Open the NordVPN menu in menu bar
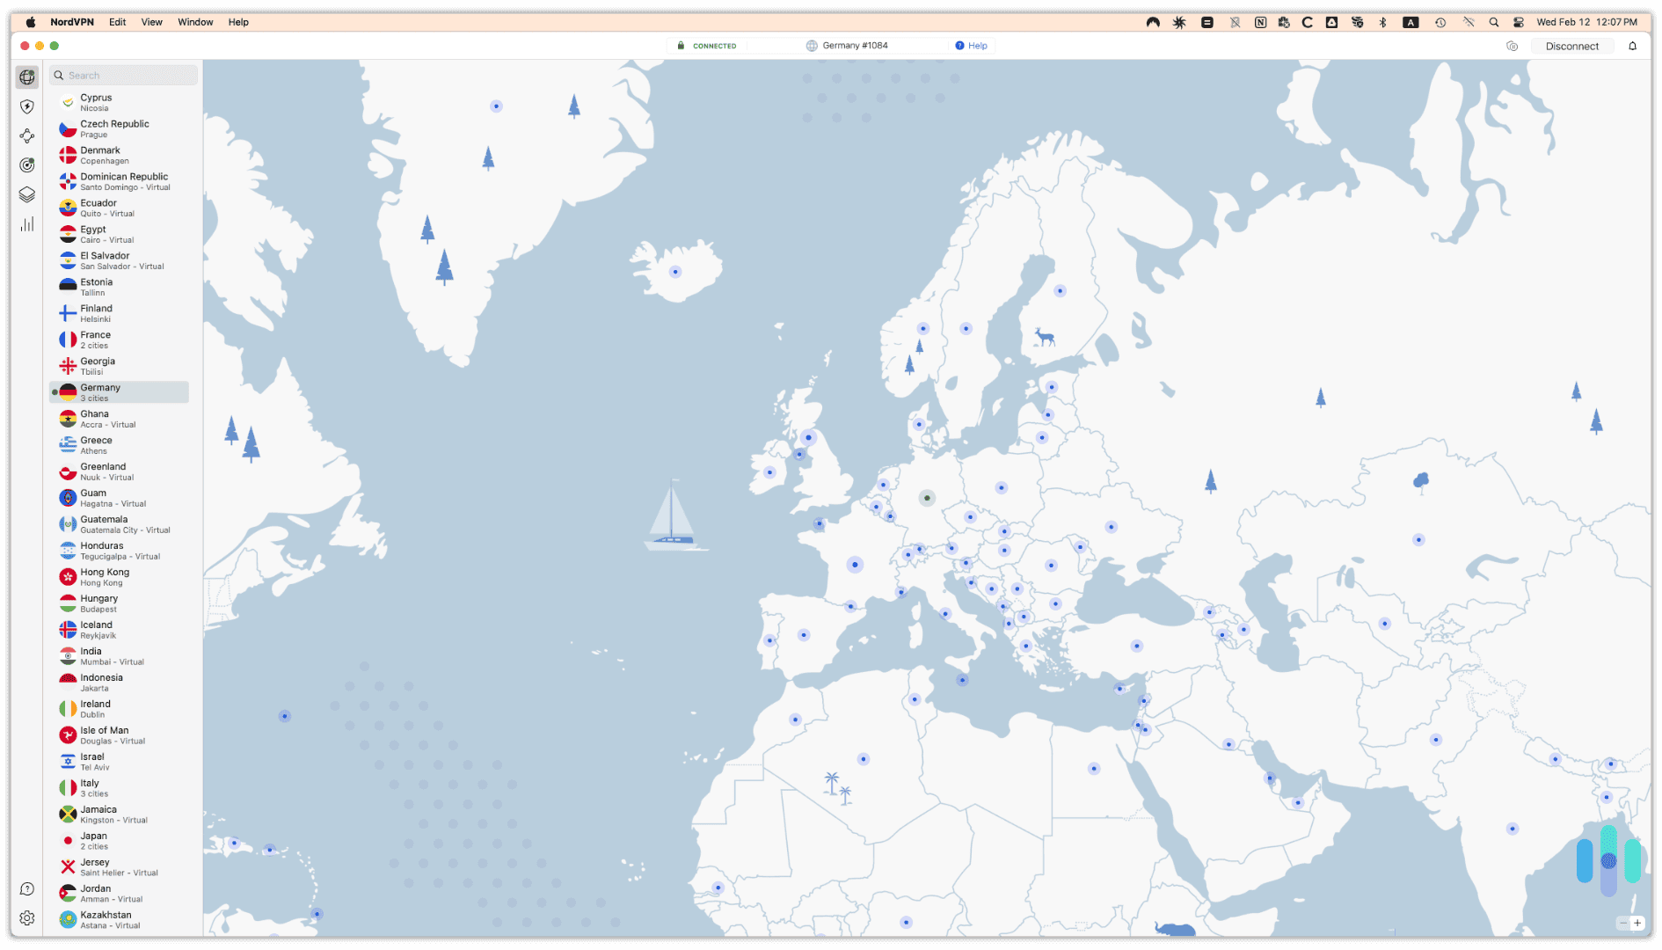This screenshot has height=950, width=1662. coord(70,21)
